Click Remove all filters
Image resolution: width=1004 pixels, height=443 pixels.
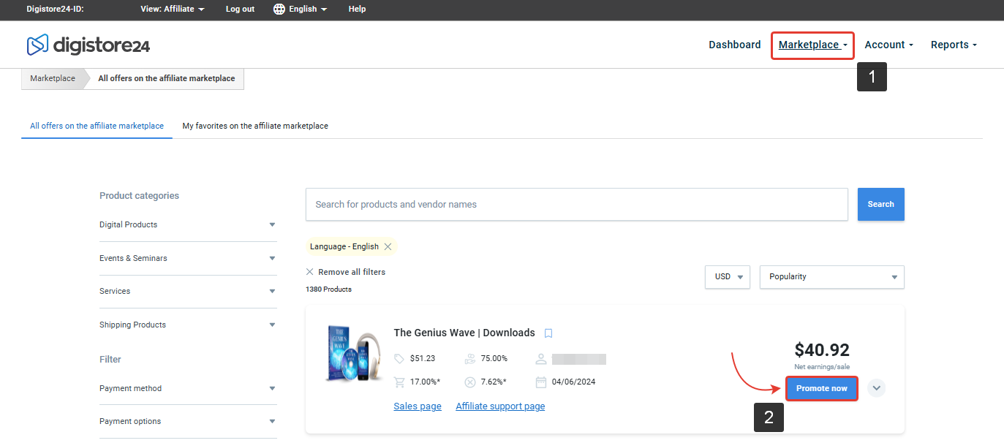click(x=352, y=272)
